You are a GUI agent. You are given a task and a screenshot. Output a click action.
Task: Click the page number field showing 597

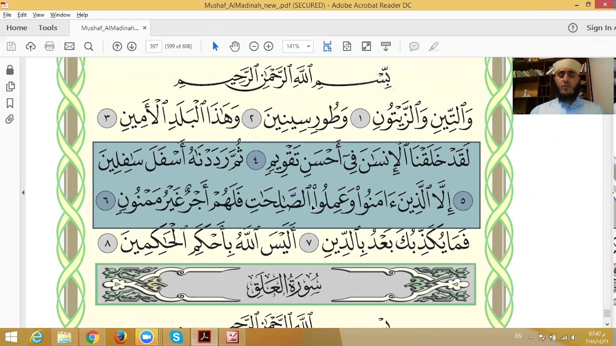coord(154,46)
